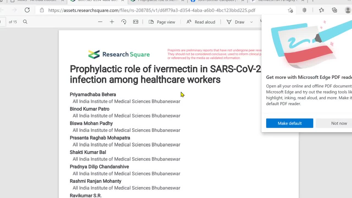Viewport: 352px width, 198px height.
Task: Click the address bar URL field
Action: click(x=165, y=10)
